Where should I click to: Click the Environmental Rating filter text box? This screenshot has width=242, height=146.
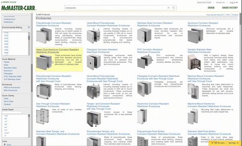tap(12, 30)
